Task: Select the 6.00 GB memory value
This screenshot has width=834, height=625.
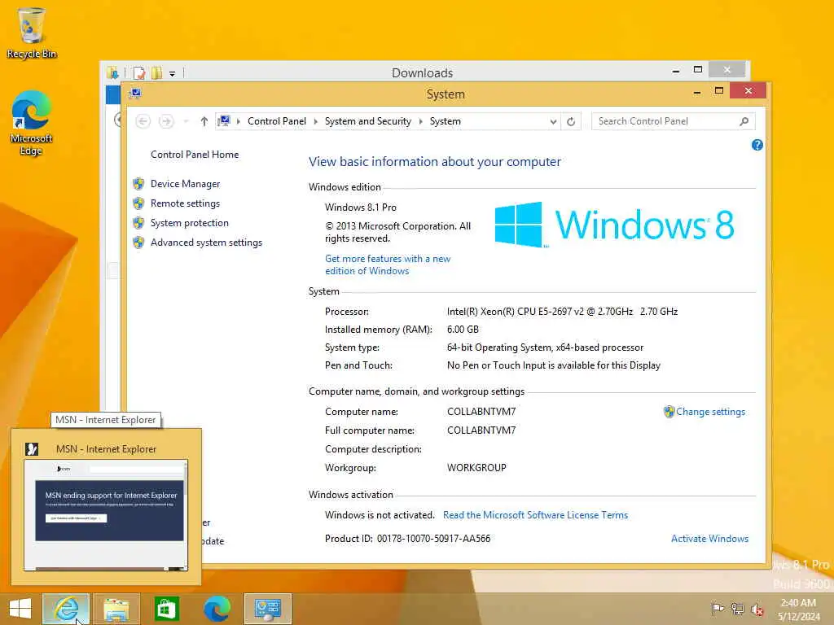Action: pyautogui.click(x=463, y=330)
